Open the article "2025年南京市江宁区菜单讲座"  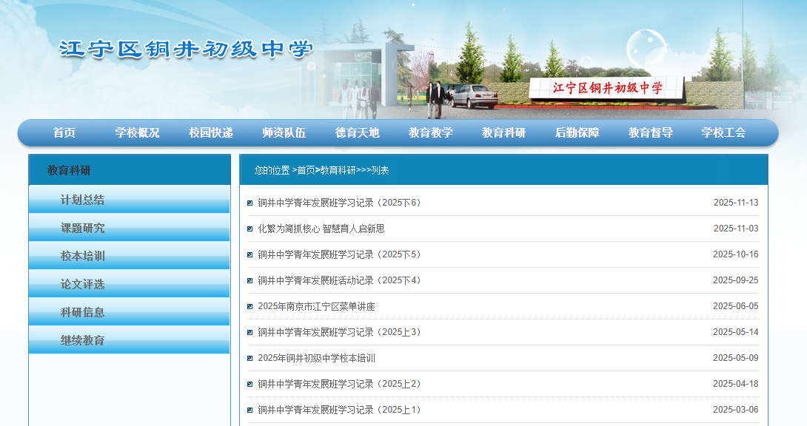coord(314,305)
